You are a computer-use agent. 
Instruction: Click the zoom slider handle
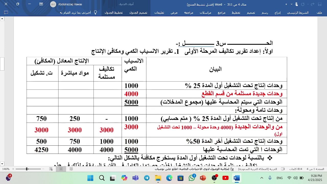[27, 169]
